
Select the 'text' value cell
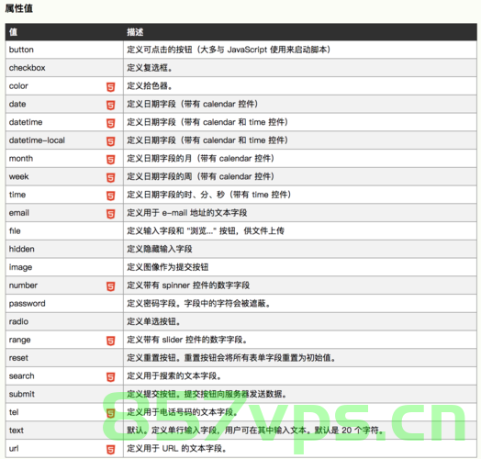64,431
